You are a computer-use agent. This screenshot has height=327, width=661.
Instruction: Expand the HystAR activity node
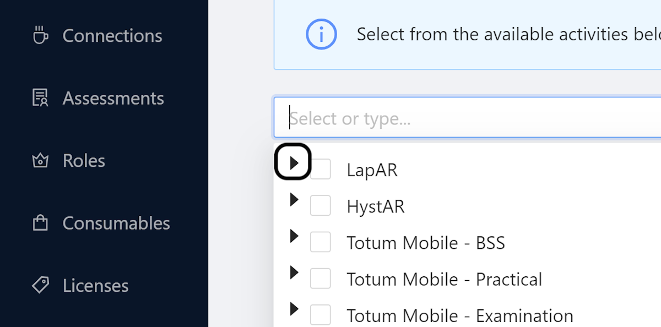pos(294,199)
